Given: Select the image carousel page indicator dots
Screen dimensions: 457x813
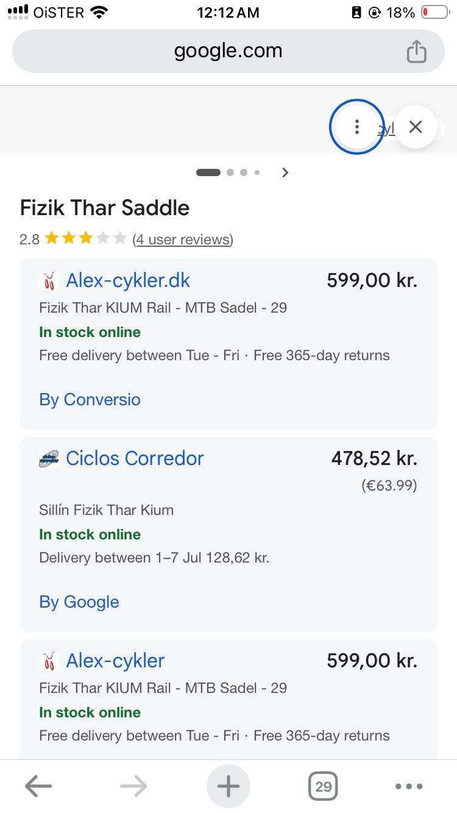Looking at the screenshot, I should pos(228,172).
